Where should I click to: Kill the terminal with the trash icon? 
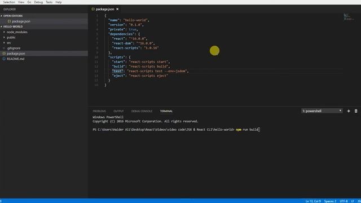click(x=356, y=111)
